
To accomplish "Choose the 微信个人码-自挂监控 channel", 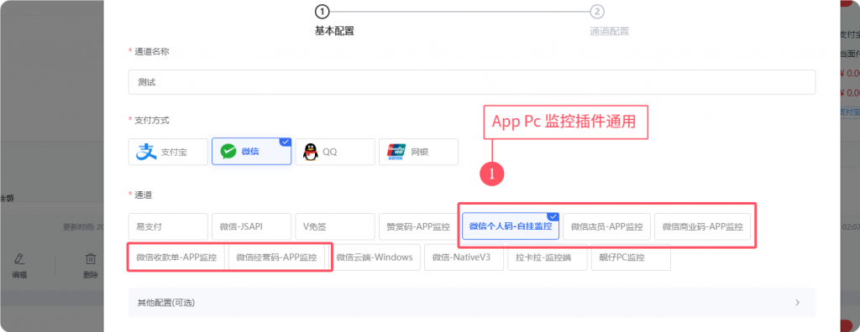I will [511, 226].
